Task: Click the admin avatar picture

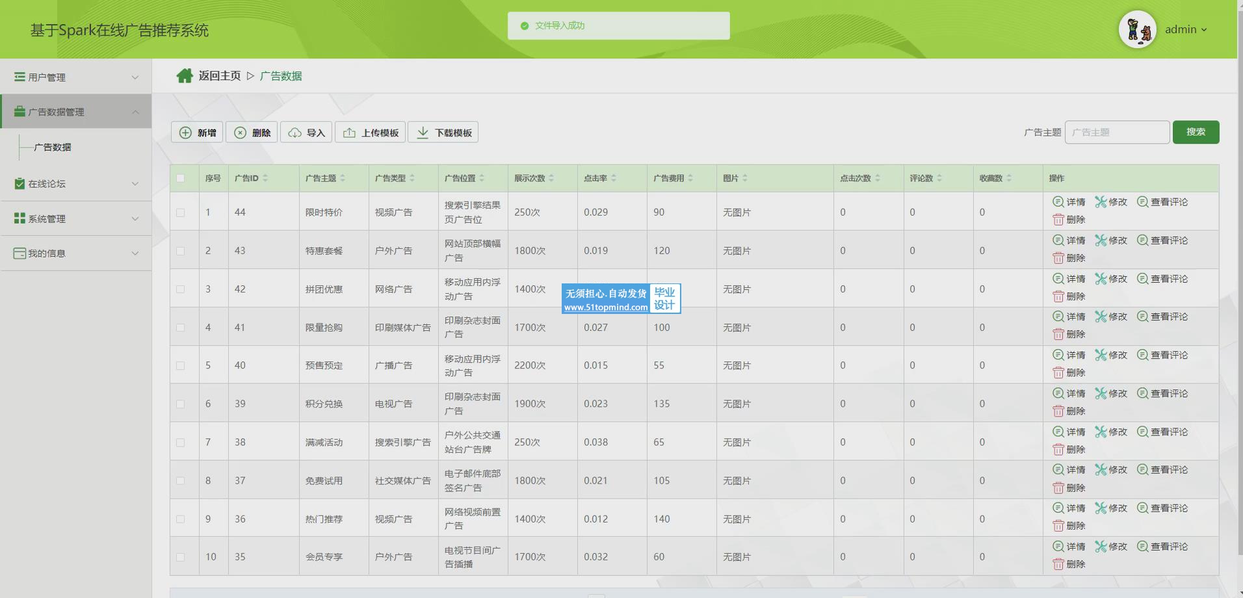Action: pyautogui.click(x=1138, y=29)
